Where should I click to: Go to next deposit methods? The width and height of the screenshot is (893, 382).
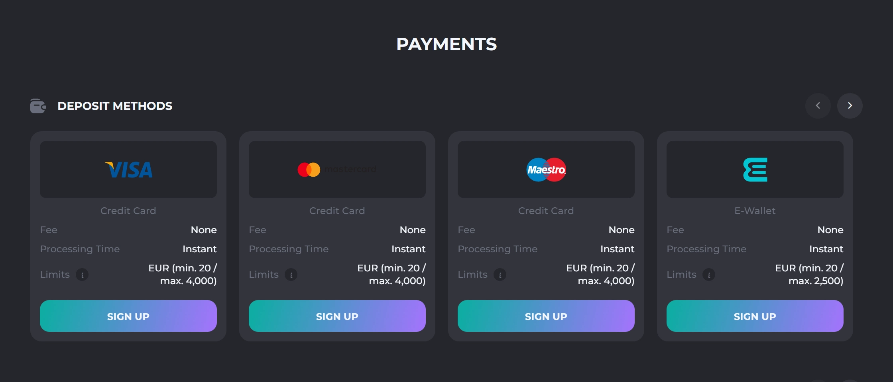pos(850,106)
